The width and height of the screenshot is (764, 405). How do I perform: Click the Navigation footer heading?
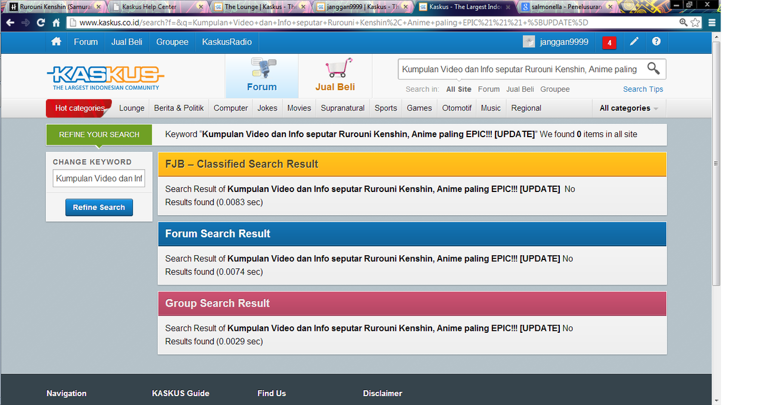click(66, 393)
